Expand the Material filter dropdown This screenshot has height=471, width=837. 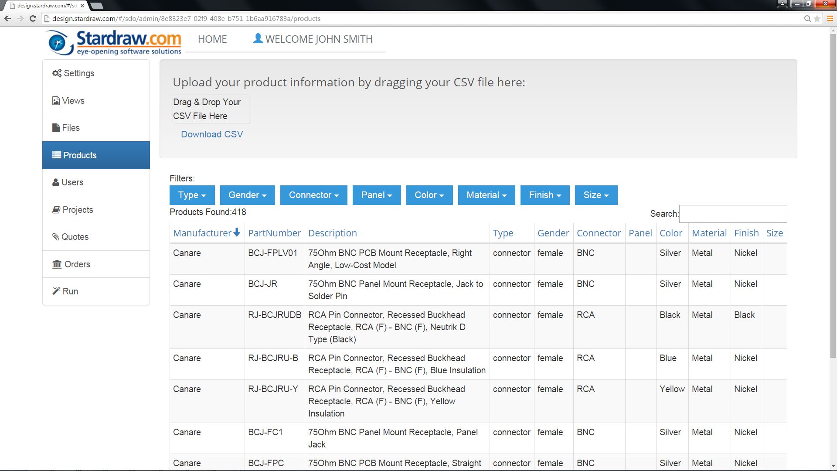click(486, 195)
